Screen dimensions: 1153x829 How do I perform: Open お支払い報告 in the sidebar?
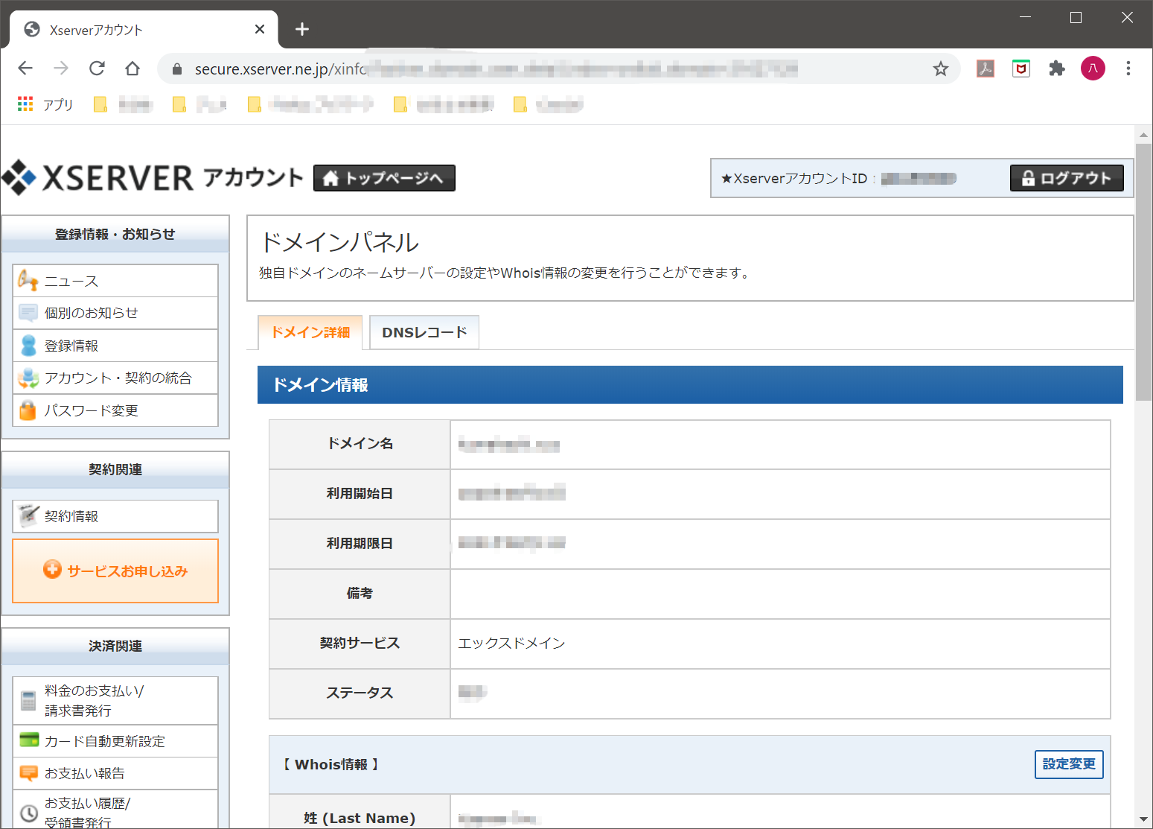click(115, 773)
